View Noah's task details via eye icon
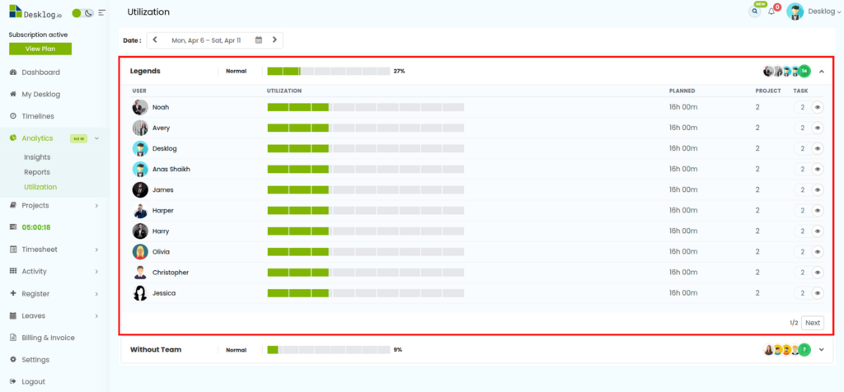This screenshot has width=844, height=392. (817, 107)
